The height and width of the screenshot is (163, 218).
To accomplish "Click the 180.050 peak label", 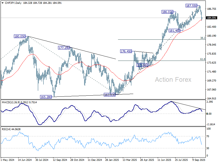I will point(20,36).
